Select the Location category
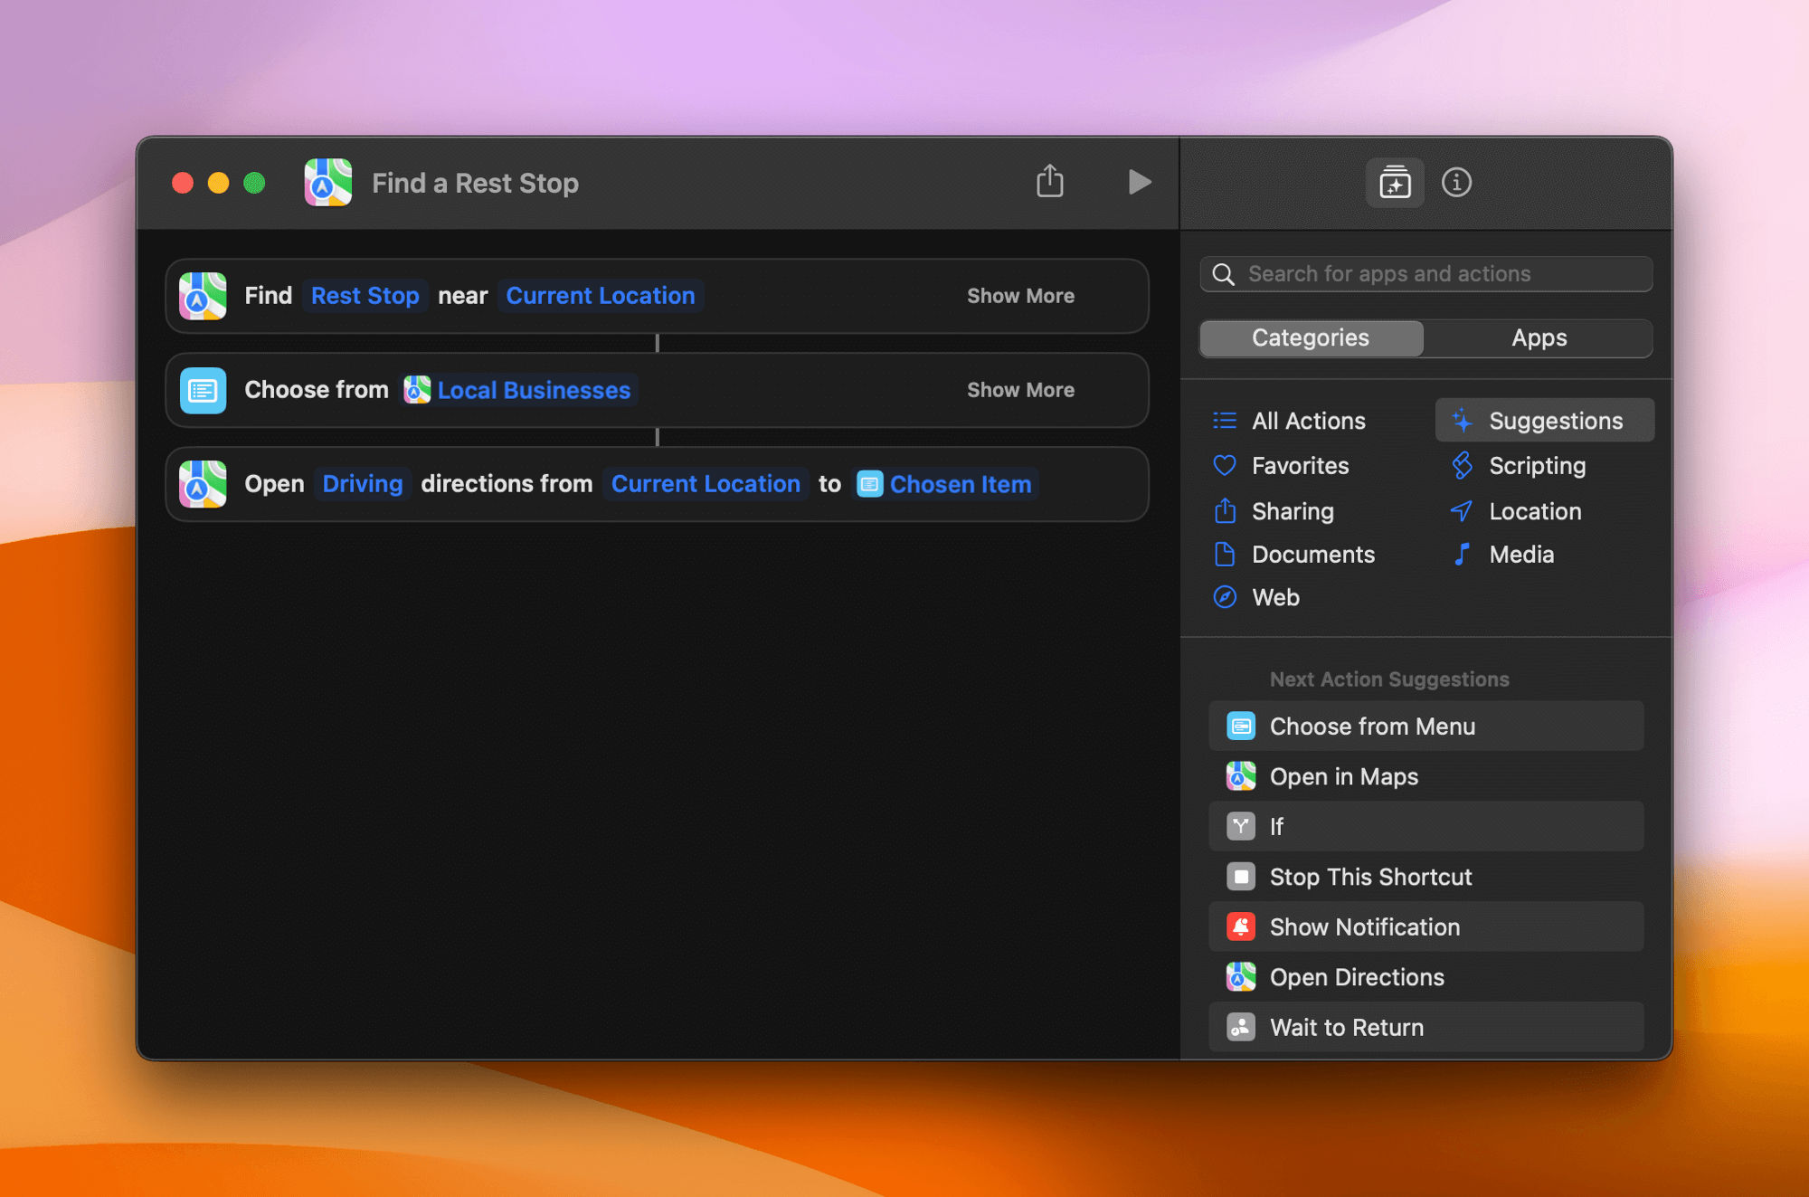This screenshot has width=1809, height=1197. [x=1535, y=511]
